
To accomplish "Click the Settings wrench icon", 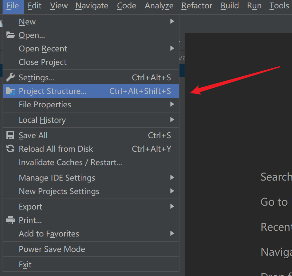I will 11,77.
